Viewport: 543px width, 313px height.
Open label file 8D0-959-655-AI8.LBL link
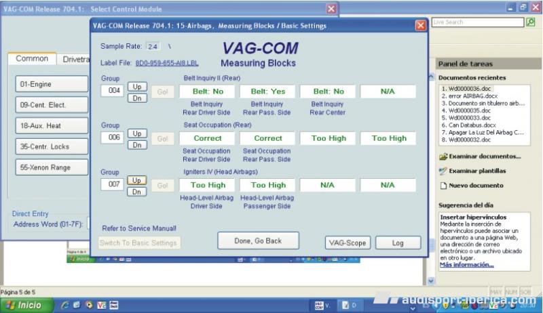coord(167,63)
